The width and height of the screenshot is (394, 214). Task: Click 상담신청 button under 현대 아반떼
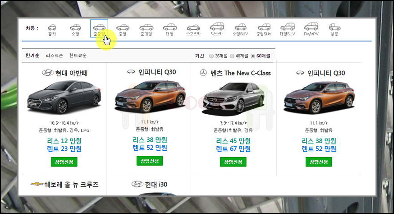coord(64,162)
